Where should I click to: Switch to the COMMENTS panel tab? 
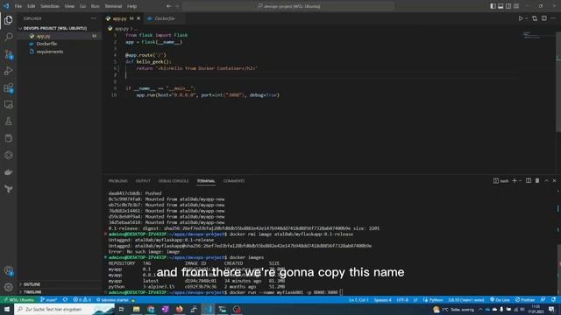coord(234,181)
